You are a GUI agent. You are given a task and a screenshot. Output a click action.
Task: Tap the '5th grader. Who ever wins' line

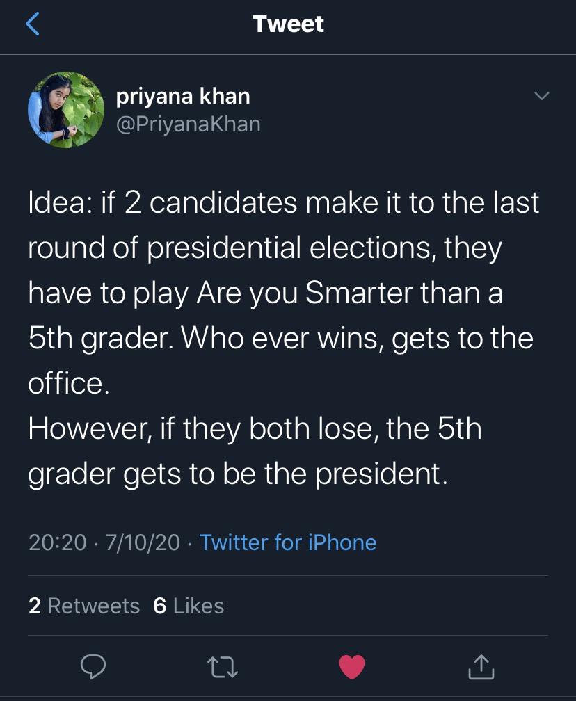click(280, 339)
